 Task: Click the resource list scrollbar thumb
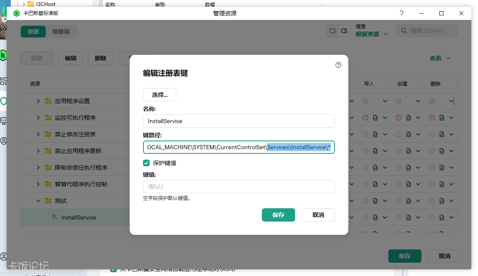pyautogui.click(x=454, y=101)
